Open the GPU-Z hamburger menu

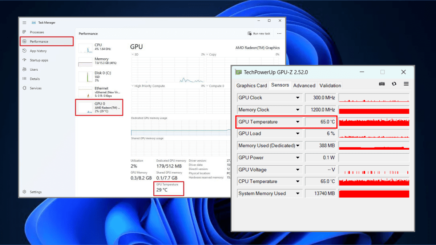406,84
